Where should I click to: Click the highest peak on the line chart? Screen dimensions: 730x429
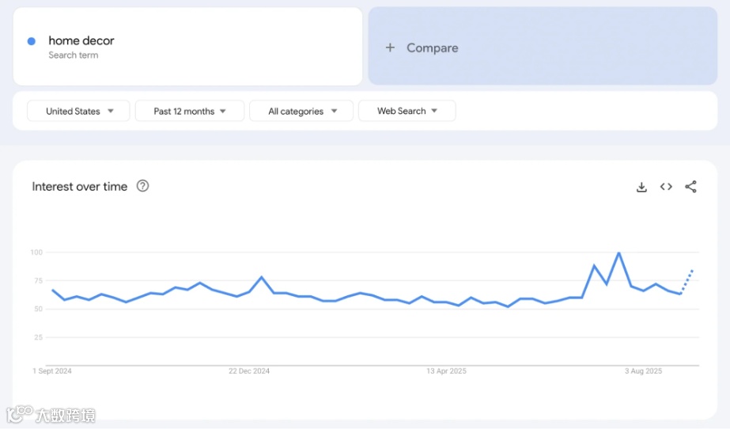(618, 253)
